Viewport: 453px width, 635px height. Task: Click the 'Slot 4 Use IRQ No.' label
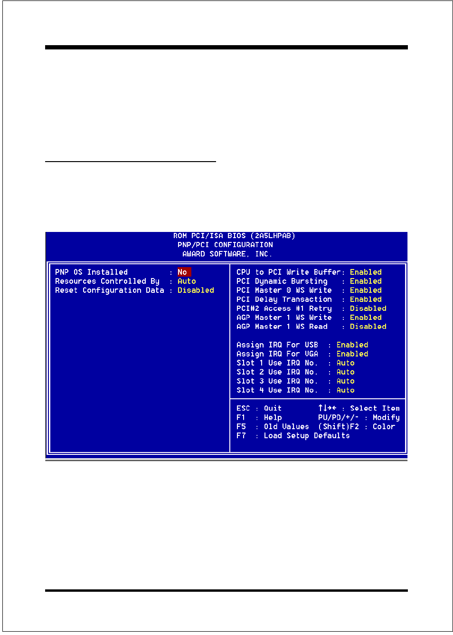277,390
